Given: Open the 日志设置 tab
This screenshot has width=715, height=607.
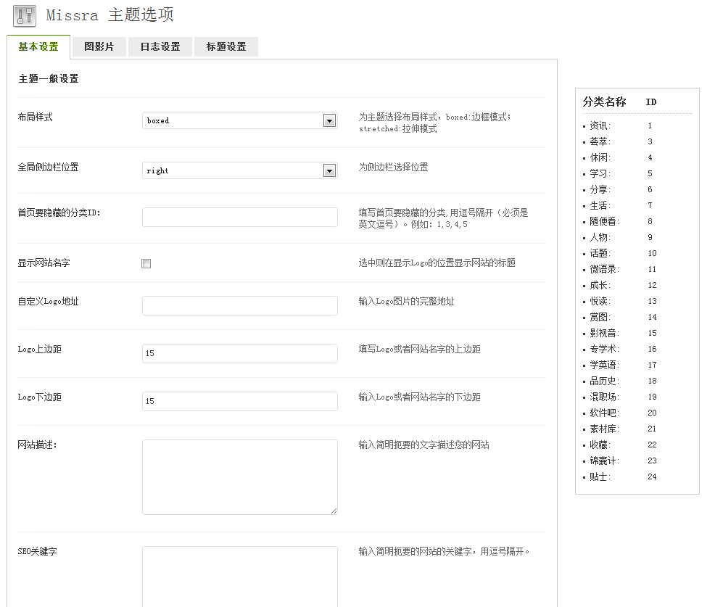Looking at the screenshot, I should tap(160, 46).
